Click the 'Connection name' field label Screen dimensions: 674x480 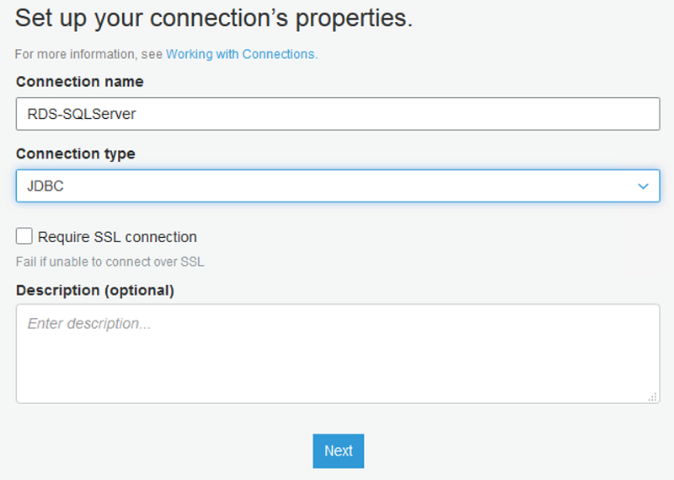79,82
